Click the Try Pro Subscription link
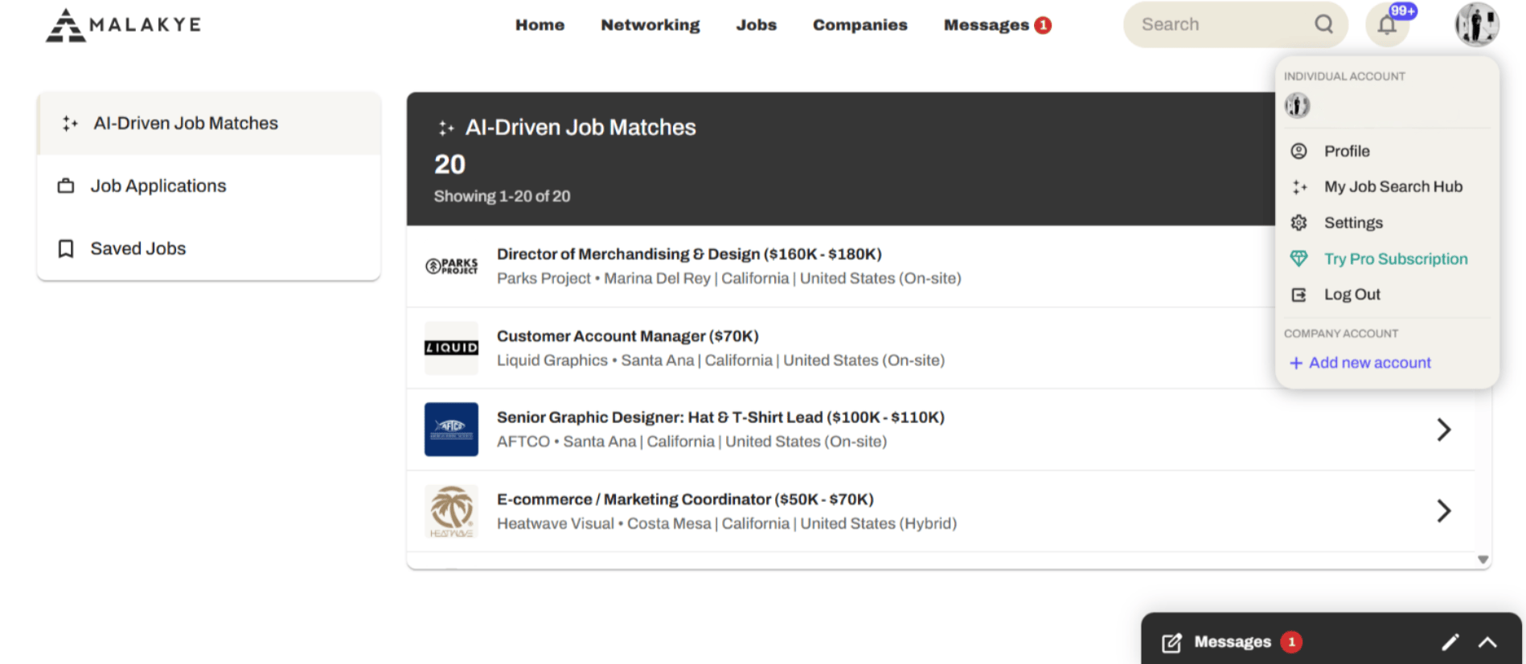1526x664 pixels. (1396, 259)
